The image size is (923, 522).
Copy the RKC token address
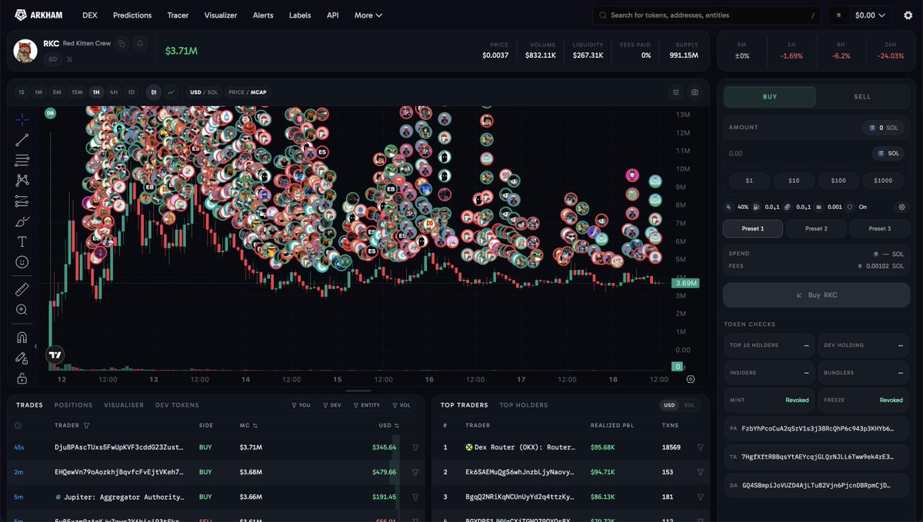pos(122,44)
